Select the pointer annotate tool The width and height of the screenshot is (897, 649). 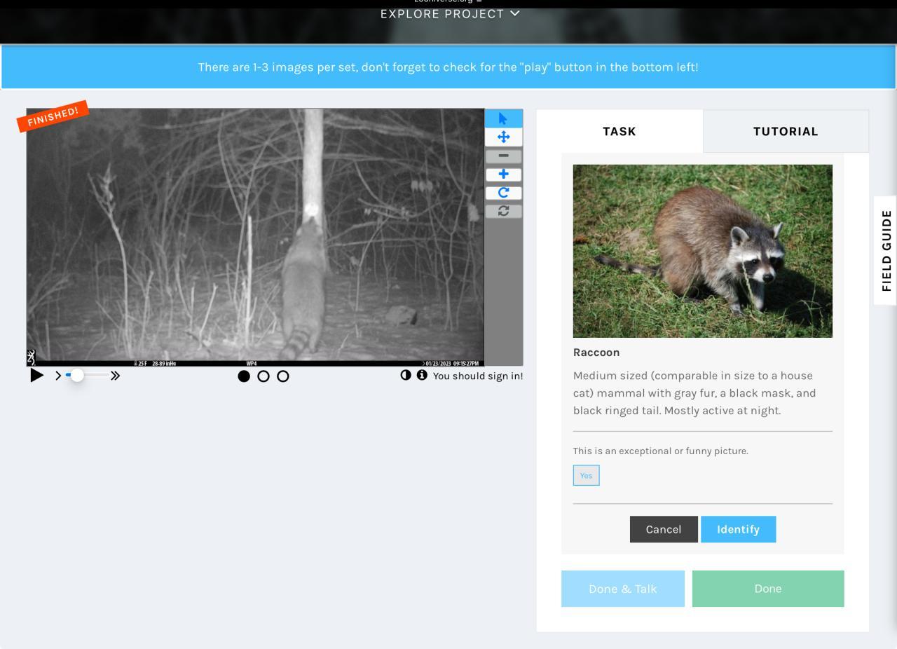(503, 119)
